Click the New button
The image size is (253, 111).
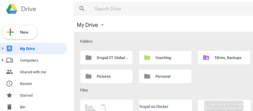pos(20,32)
